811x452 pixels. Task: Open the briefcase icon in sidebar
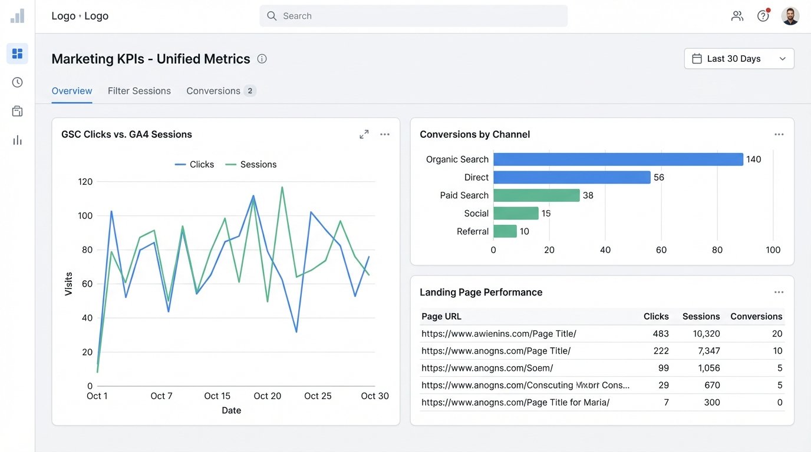[x=17, y=111]
